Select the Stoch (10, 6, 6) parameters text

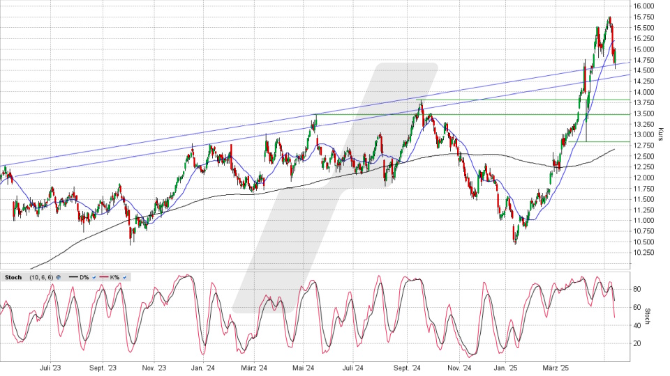(41, 277)
